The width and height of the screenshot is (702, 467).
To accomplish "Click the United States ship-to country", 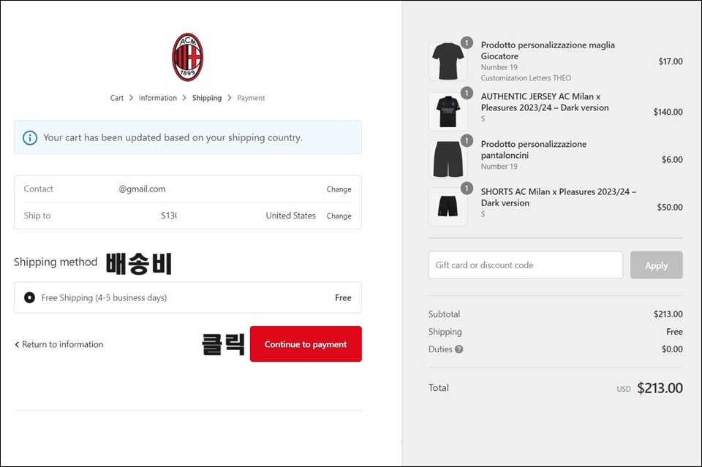I will pyautogui.click(x=290, y=216).
